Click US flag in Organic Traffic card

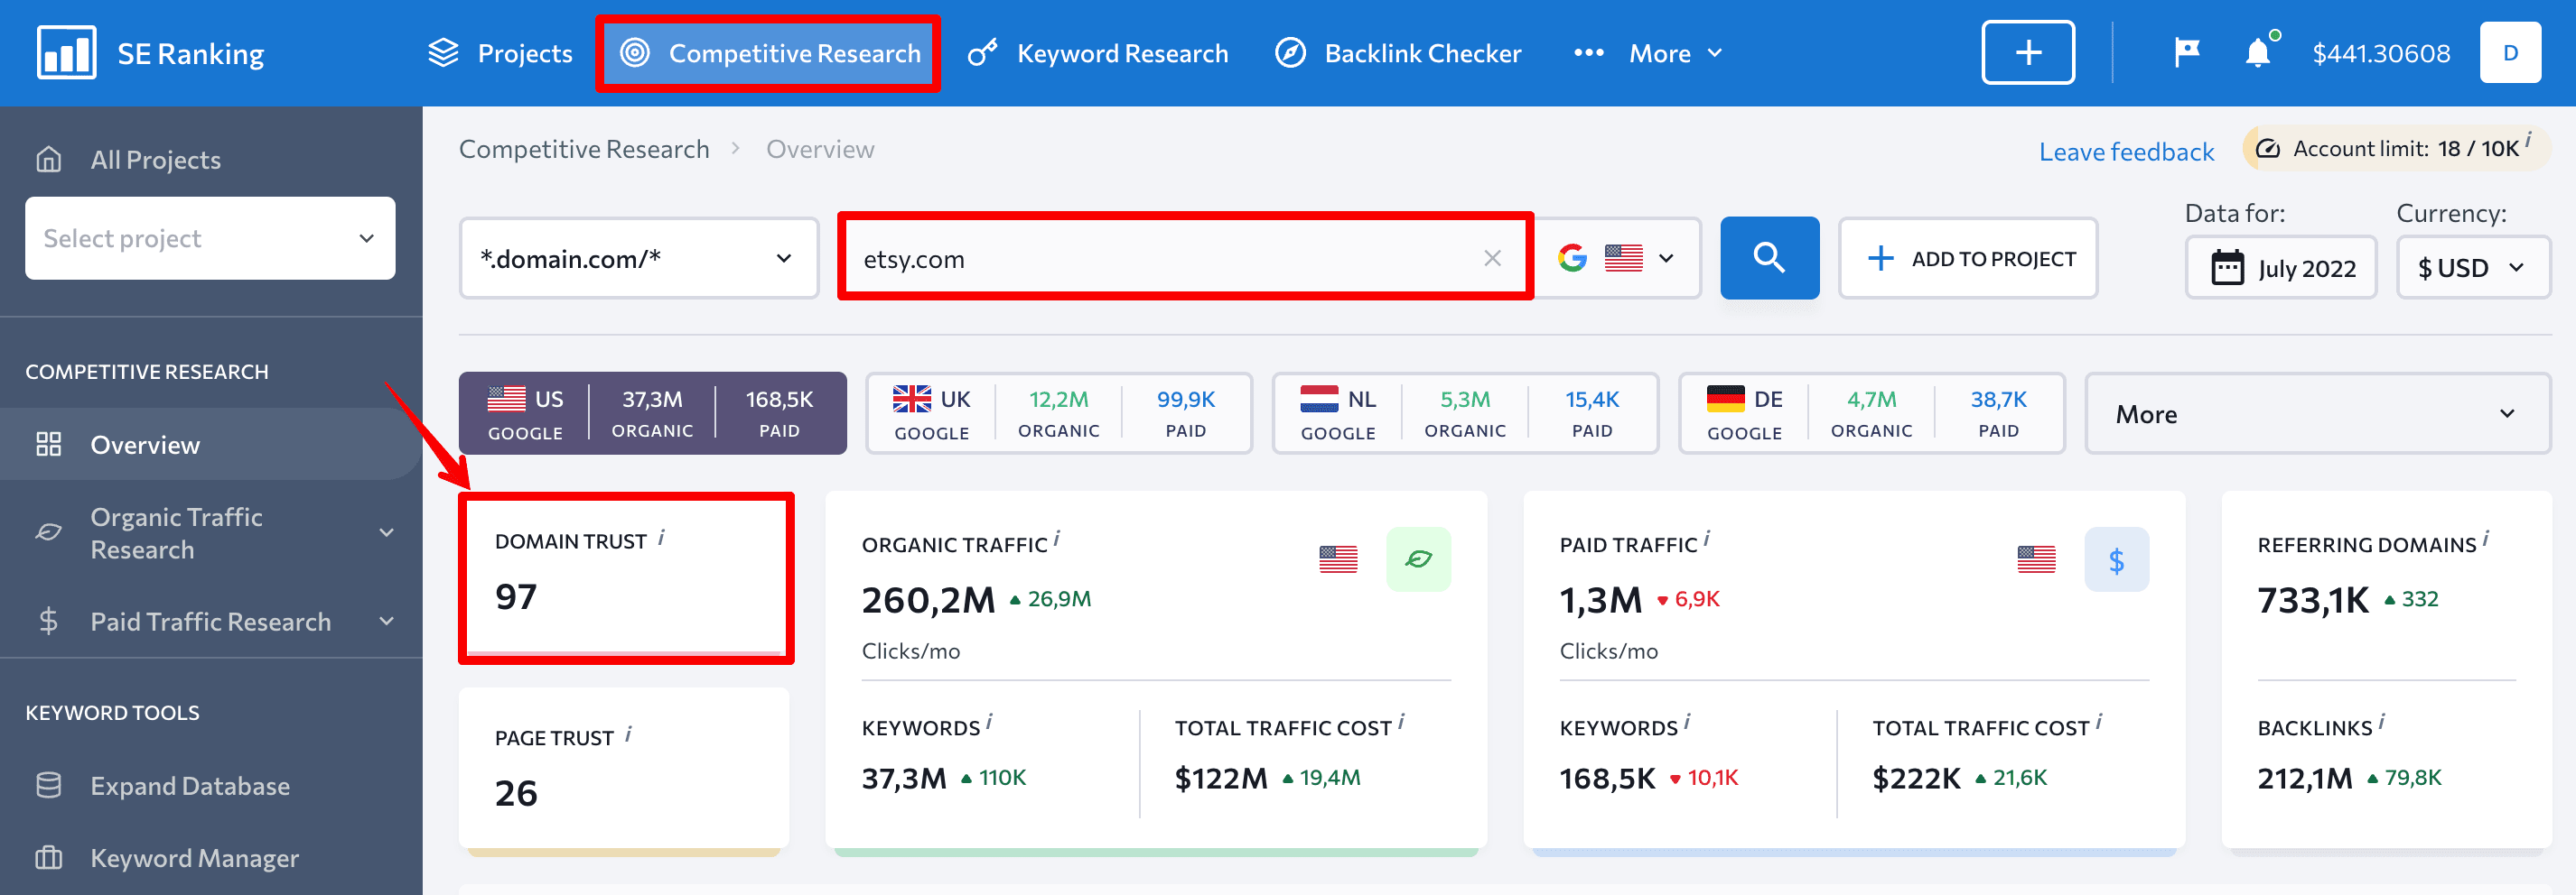click(1338, 559)
